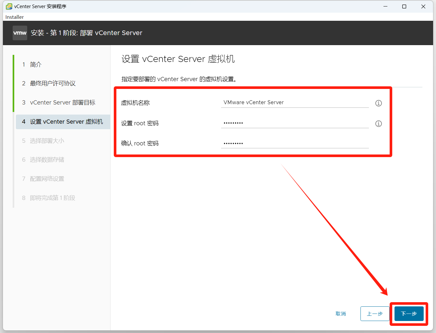Focus the 虚拟机名称 text field
The height and width of the screenshot is (333, 436).
[294, 103]
